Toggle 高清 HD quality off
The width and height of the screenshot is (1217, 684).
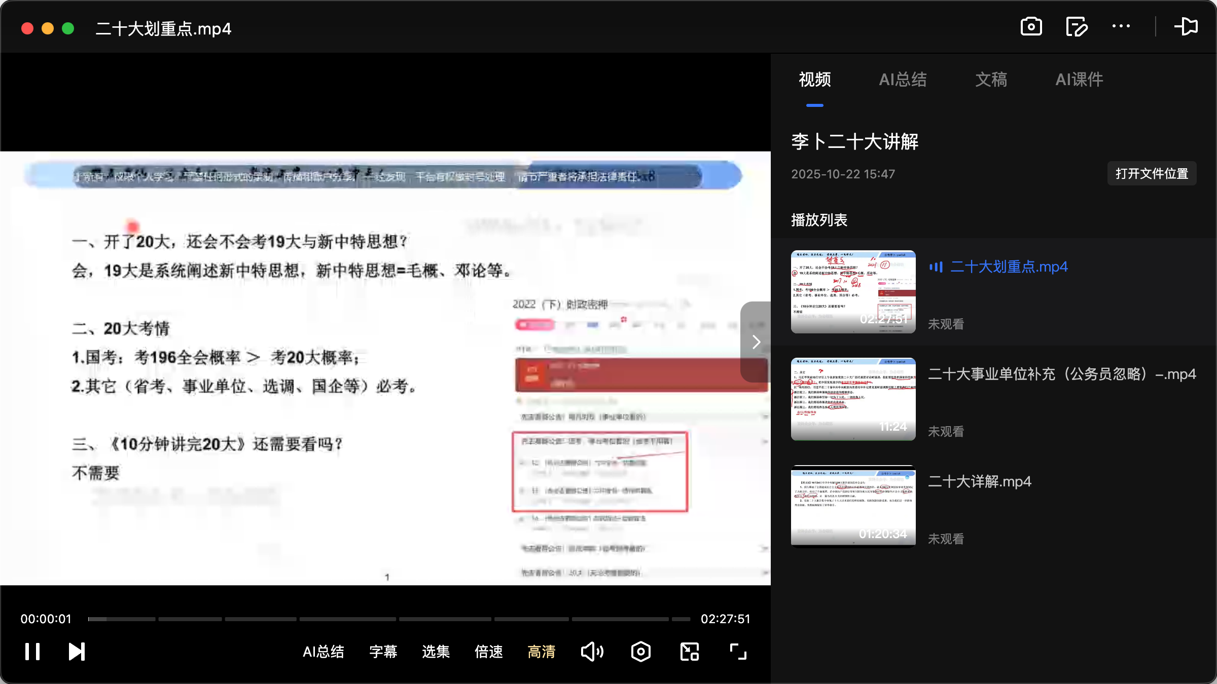pyautogui.click(x=541, y=652)
